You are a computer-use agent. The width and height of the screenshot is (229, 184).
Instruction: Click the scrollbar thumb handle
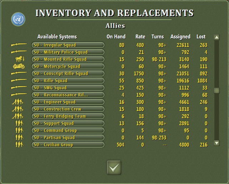point(217,91)
